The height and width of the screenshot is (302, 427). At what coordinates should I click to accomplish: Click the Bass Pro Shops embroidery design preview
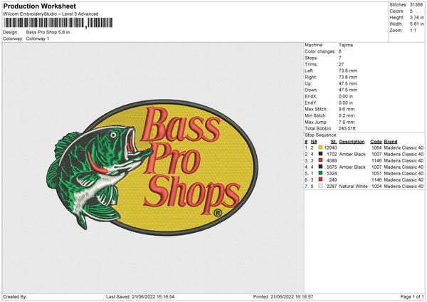[152, 167]
